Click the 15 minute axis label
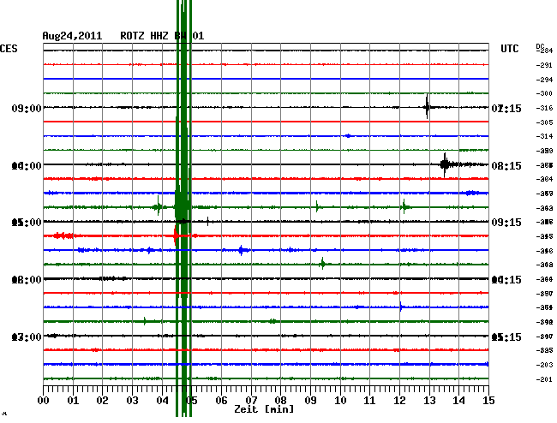 [x=488, y=401]
